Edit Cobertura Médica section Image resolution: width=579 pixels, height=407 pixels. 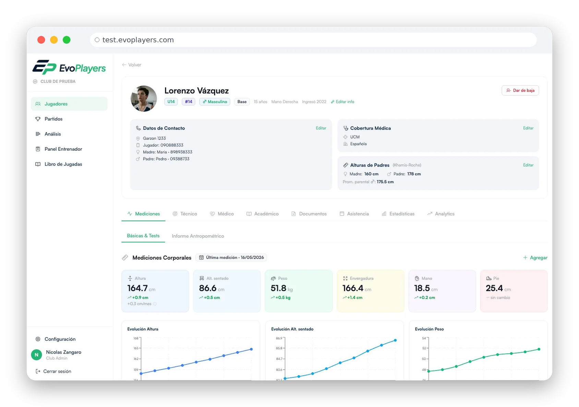pos(528,128)
